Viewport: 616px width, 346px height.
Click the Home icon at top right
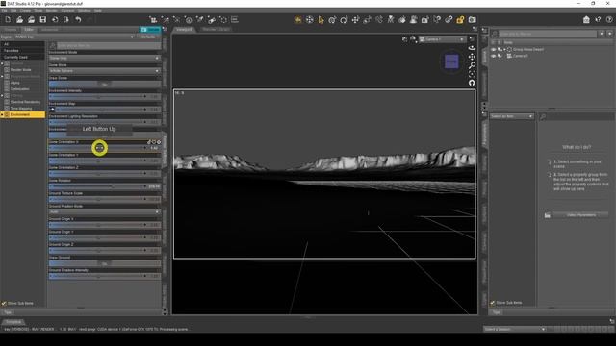tap(586, 19)
